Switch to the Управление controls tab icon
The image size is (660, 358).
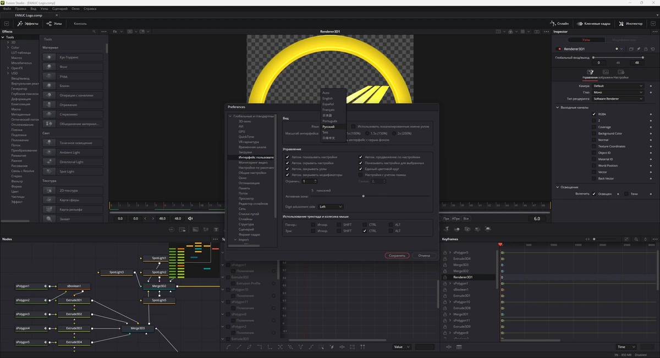590,72
